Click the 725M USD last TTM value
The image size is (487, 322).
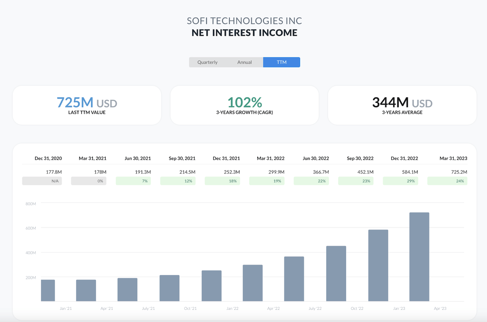[87, 102]
